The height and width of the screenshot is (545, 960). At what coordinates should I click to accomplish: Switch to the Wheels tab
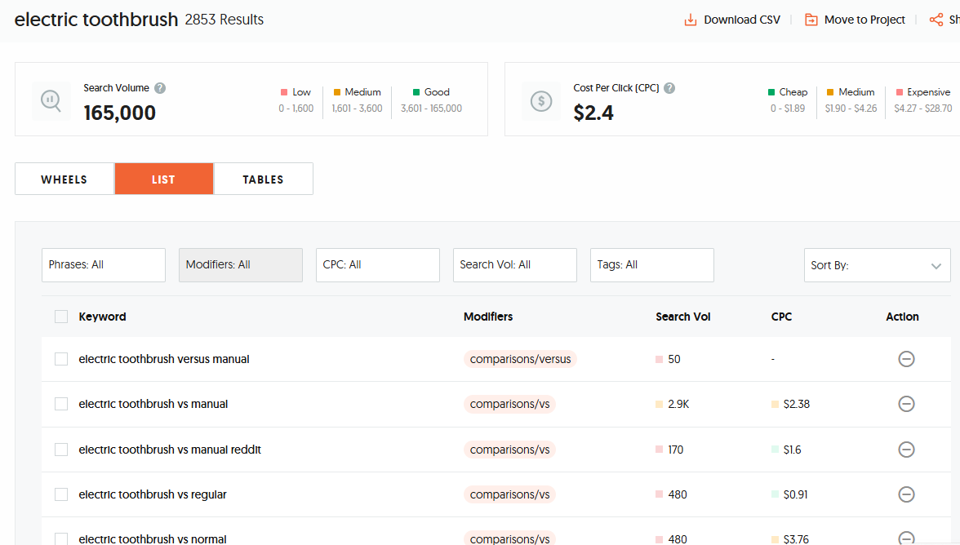click(64, 179)
